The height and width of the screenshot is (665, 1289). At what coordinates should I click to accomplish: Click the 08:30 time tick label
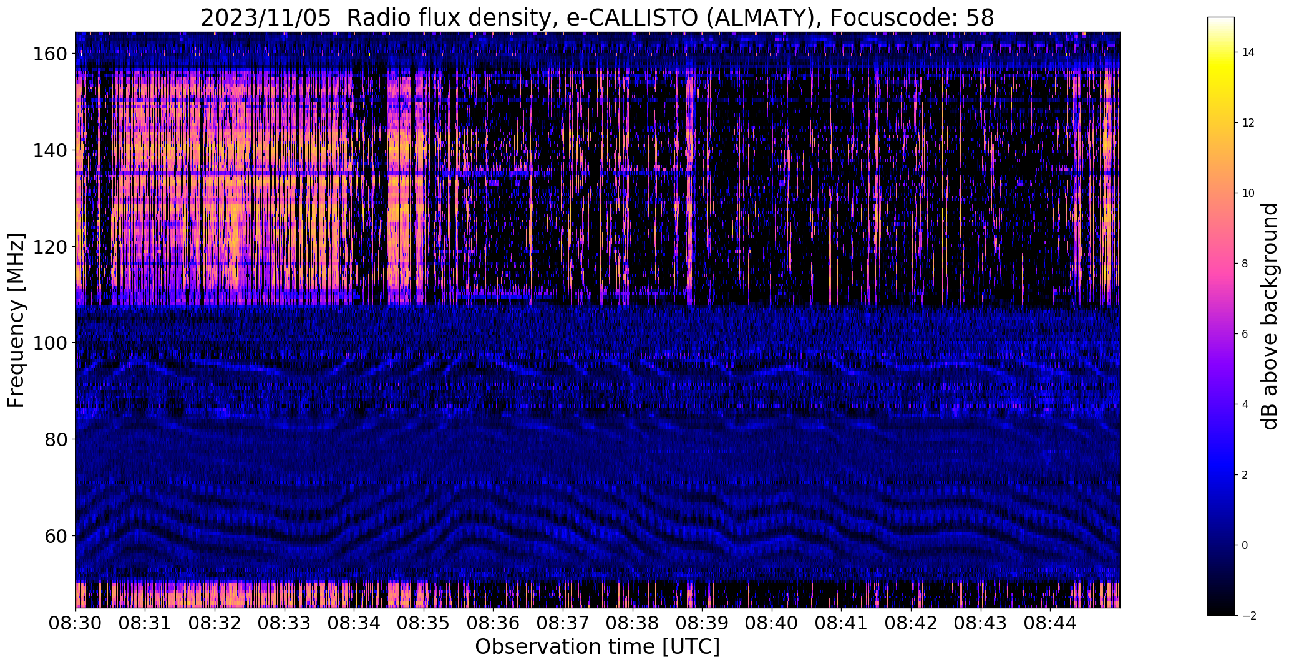pyautogui.click(x=75, y=623)
